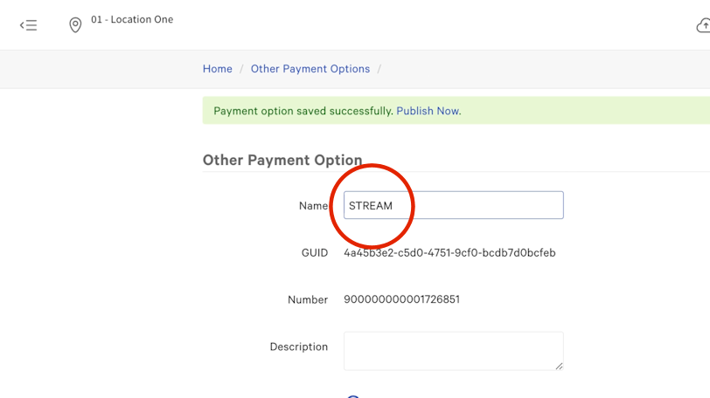
Task: Click the location pin icon
Action: click(75, 25)
